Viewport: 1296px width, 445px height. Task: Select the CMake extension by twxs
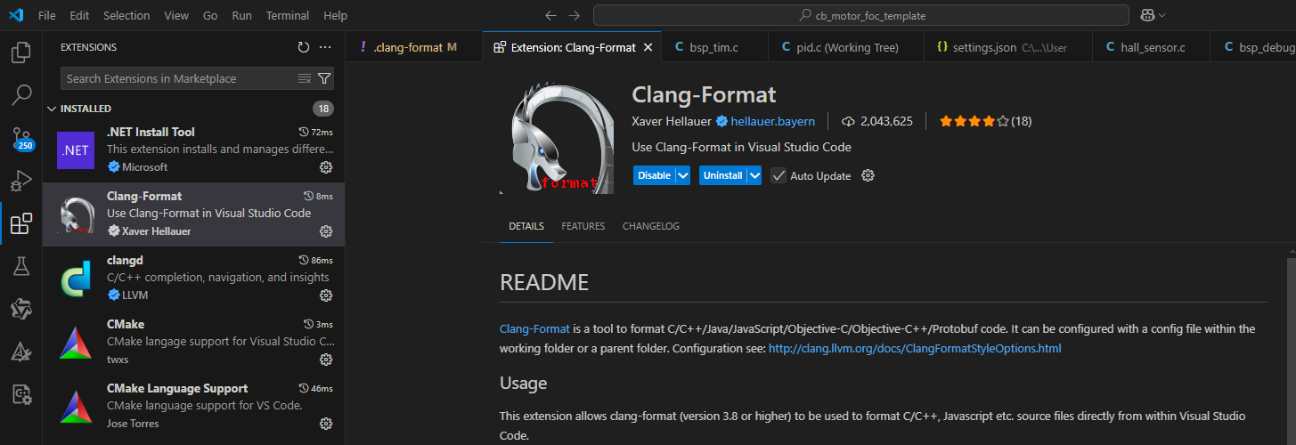coord(193,344)
